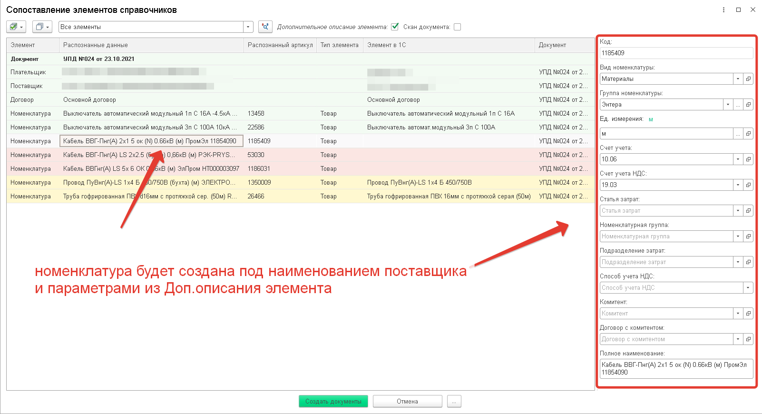
Task: Select the Документ row УПД №024 от 23.10.2021
Action: [301, 59]
